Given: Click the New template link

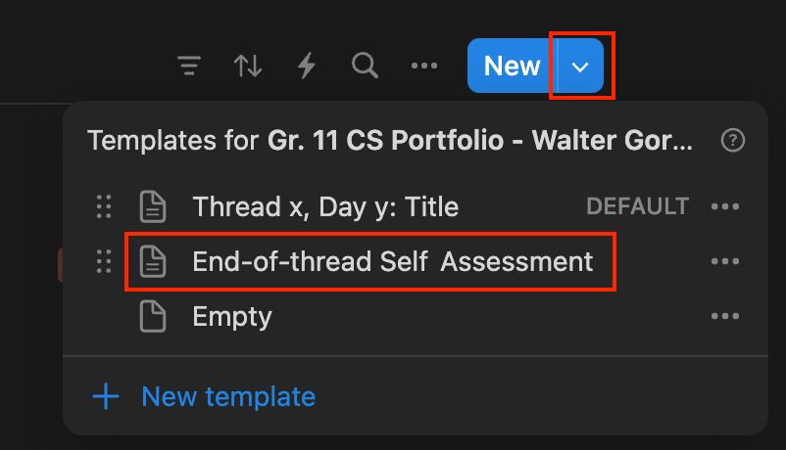Looking at the screenshot, I should point(228,396).
